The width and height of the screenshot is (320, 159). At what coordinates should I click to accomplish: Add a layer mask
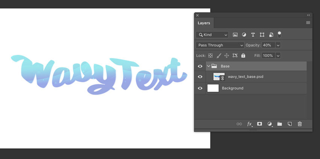259,124
